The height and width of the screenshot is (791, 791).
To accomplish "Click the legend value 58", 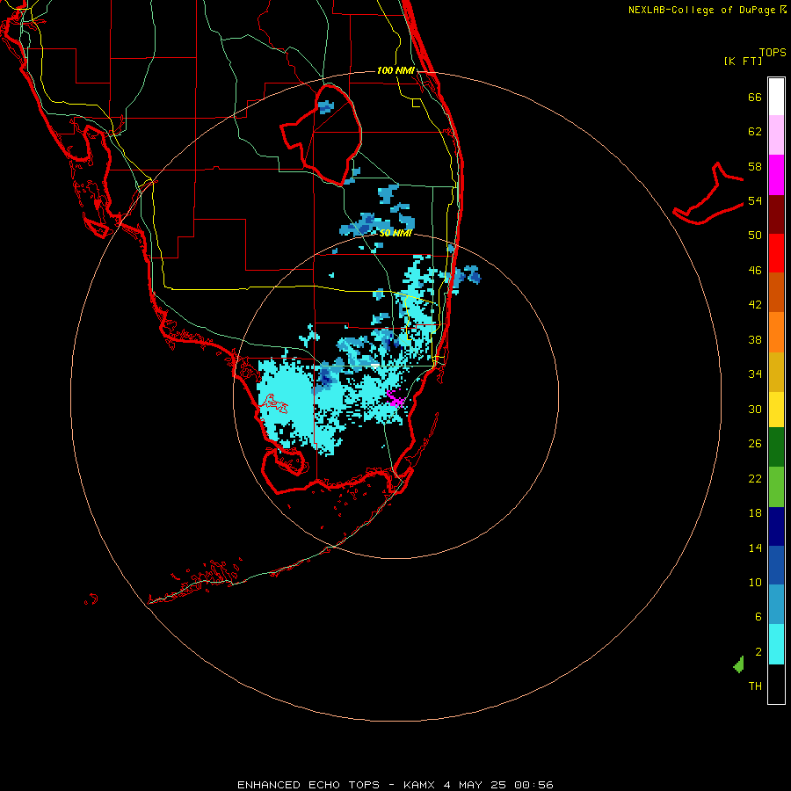I will coord(755,166).
